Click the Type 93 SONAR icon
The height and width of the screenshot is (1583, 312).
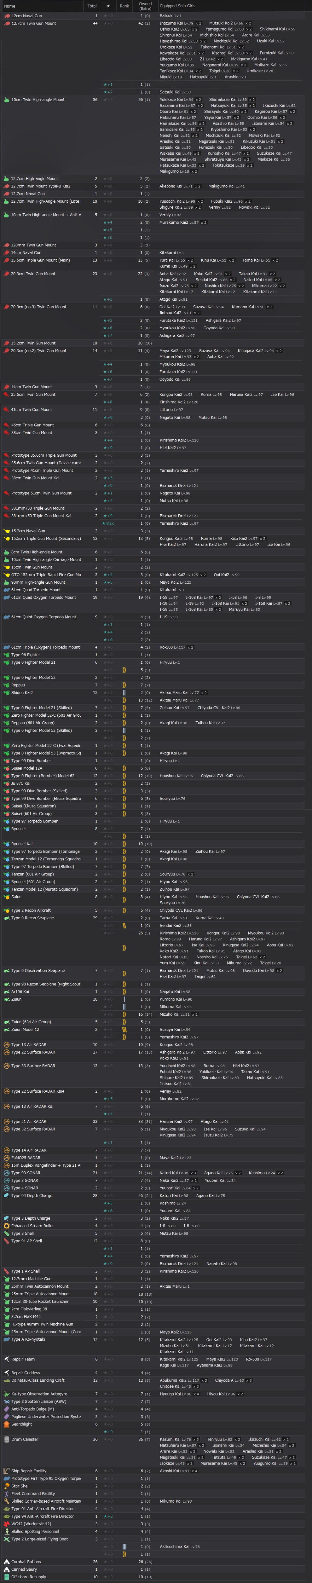click(x=7, y=1172)
